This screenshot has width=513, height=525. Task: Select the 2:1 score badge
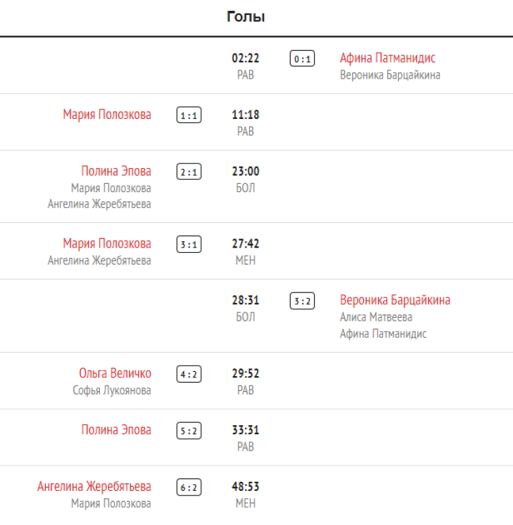point(189,172)
